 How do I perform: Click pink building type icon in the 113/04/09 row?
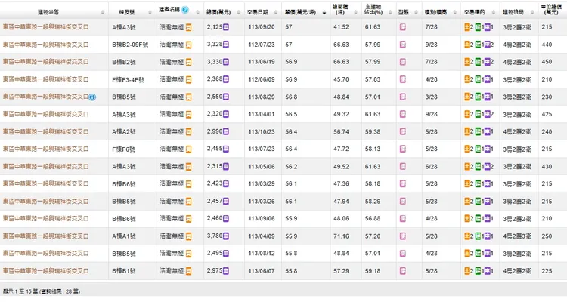(403, 236)
